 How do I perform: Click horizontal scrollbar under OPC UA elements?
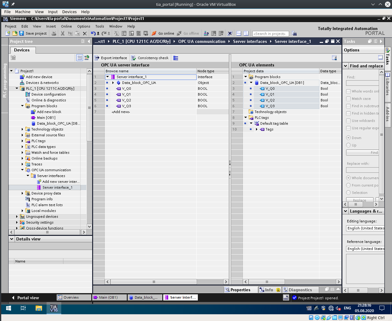pyautogui.click(x=266, y=282)
